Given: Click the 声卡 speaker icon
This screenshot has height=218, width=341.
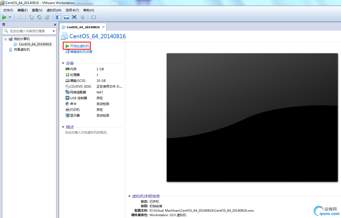Looking at the screenshot, I should (x=68, y=104).
